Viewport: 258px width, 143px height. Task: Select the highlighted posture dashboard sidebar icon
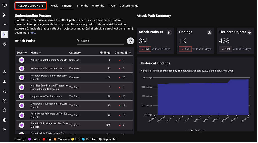pyautogui.click(x=5, y=35)
